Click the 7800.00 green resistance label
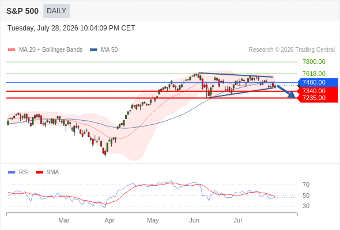Screen dimensions: 340x230 click(314, 62)
